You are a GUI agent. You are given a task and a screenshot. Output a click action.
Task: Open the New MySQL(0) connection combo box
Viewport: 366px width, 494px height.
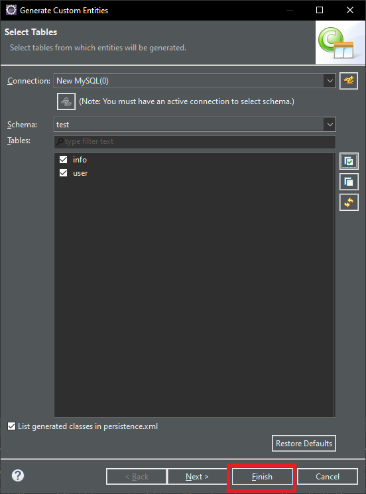point(195,81)
